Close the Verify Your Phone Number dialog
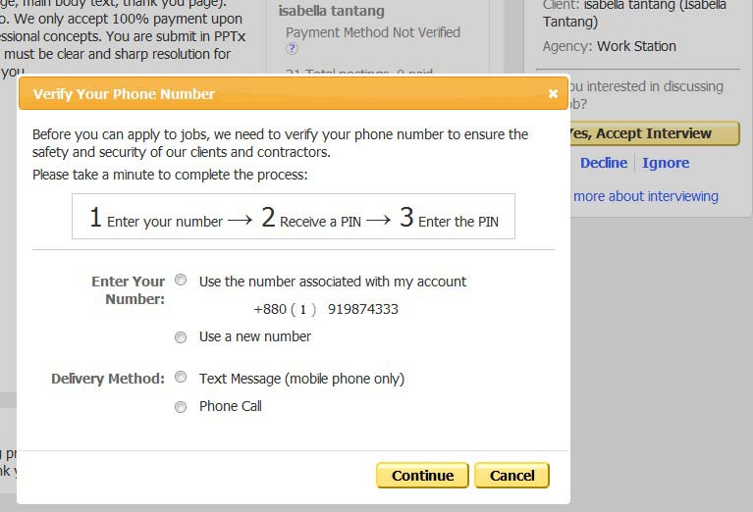 coord(553,93)
